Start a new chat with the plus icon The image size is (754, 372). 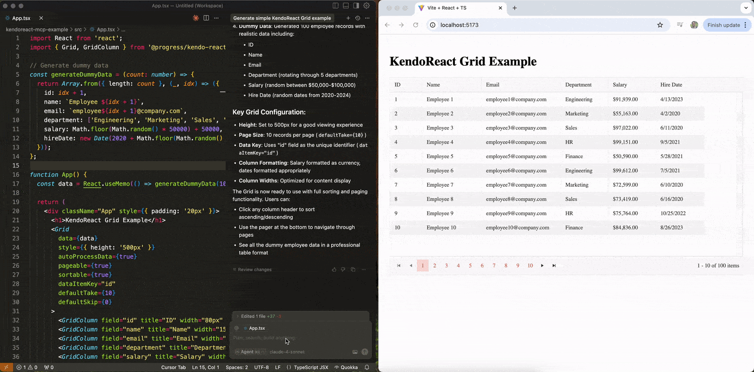pyautogui.click(x=348, y=18)
